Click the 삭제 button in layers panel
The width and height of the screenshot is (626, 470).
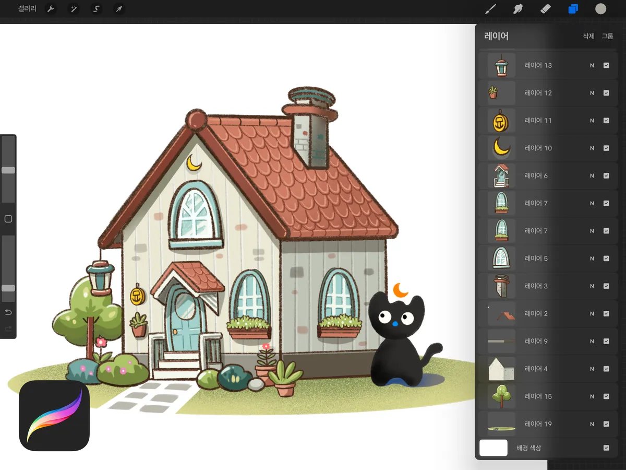588,36
